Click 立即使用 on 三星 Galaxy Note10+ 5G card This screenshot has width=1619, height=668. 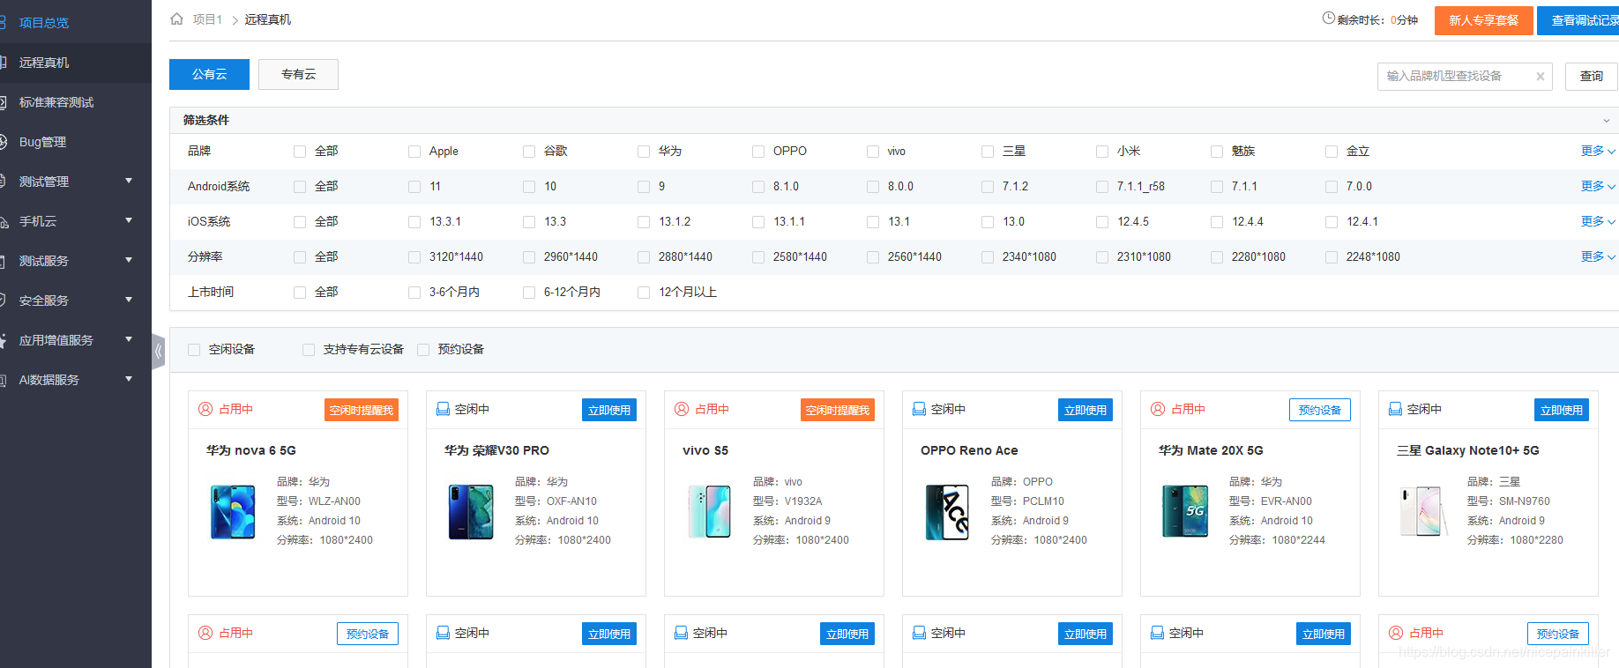1562,410
